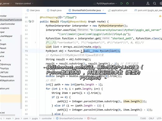Image resolution: width=162 pixels, height=121 pixels.
Task: Select UserController in the project tree
Action: (x=7, y=24)
